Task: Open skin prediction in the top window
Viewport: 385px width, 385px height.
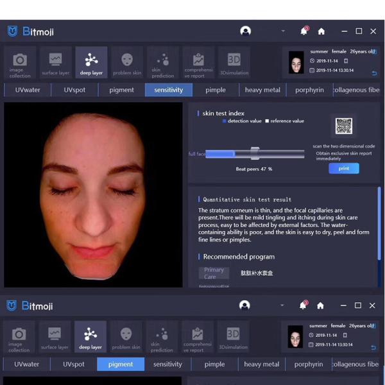Action: (x=163, y=64)
